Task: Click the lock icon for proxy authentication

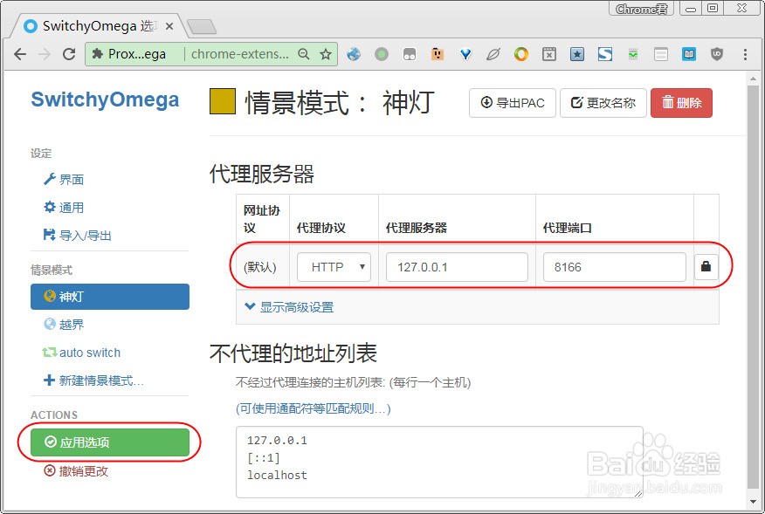Action: (706, 267)
